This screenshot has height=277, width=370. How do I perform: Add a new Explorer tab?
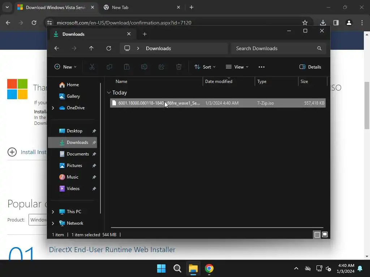click(x=145, y=34)
